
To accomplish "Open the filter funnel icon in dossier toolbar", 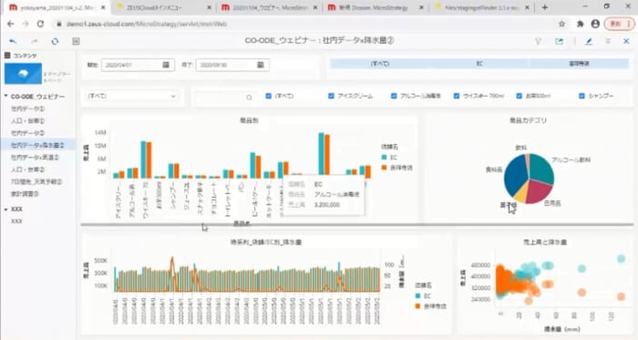I will point(538,41).
